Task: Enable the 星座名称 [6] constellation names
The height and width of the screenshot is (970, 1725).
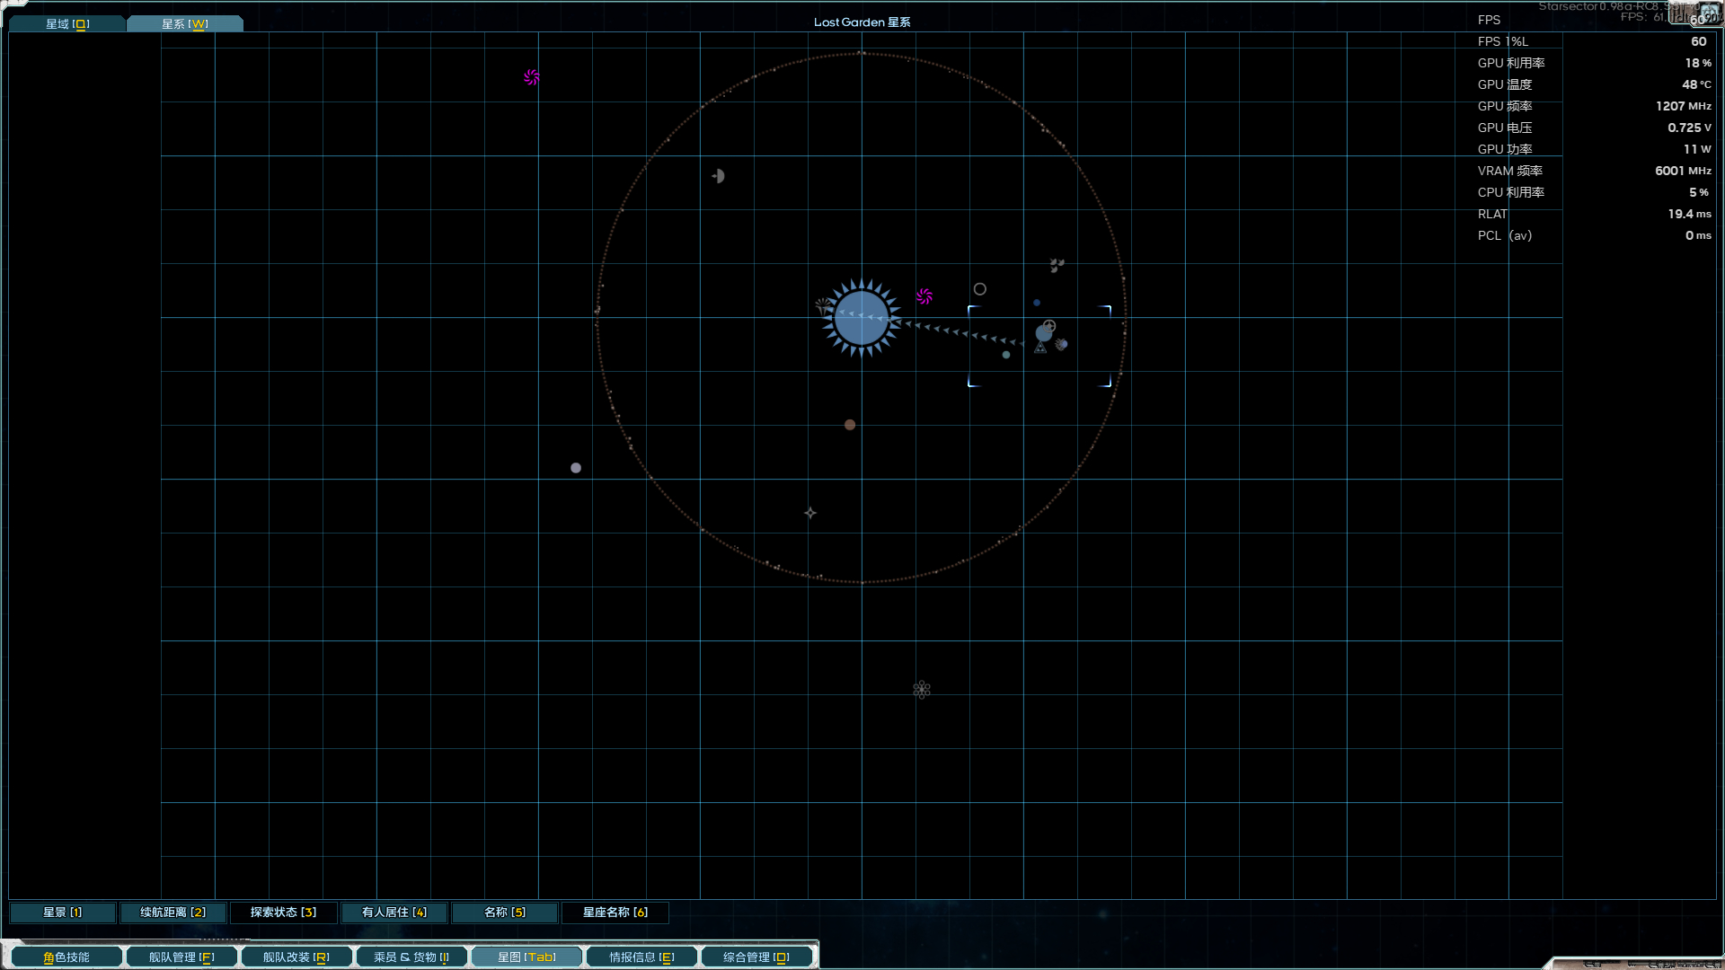Action: (615, 913)
